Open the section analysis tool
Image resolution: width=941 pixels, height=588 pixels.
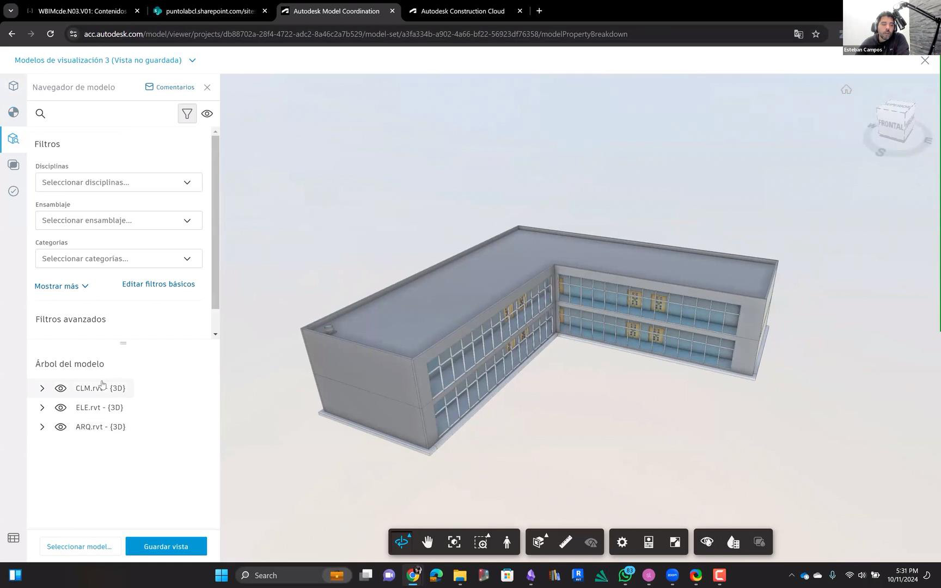coord(539,542)
